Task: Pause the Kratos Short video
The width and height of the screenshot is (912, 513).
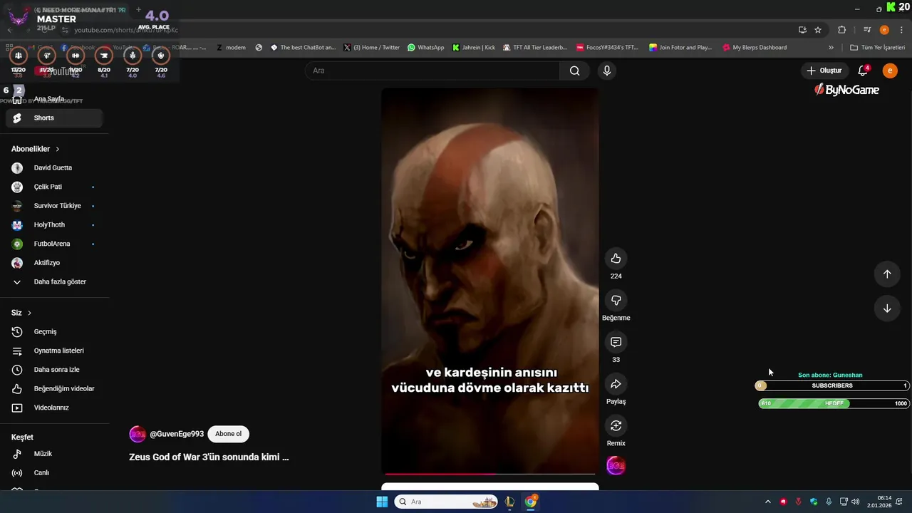Action: tap(490, 281)
